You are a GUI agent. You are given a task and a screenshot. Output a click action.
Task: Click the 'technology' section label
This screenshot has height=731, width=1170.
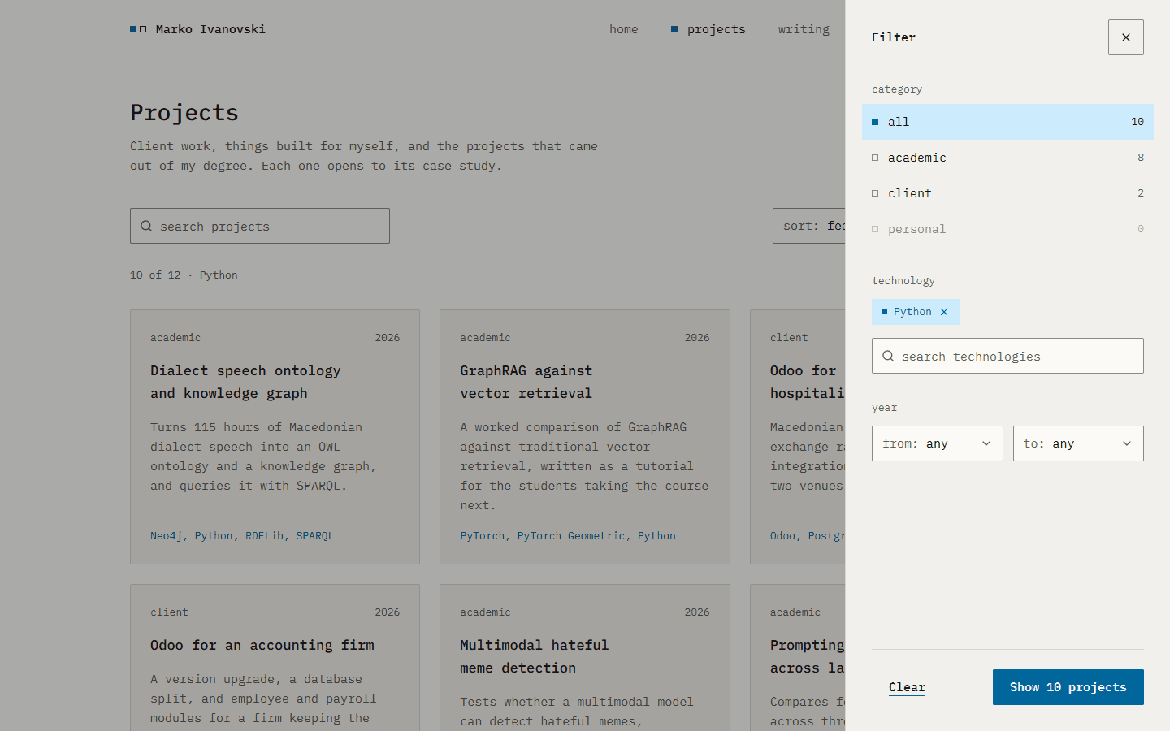click(x=903, y=281)
